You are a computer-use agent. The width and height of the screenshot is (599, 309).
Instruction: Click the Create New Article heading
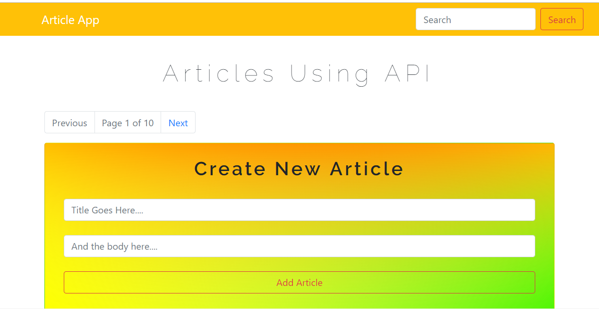[x=299, y=169]
